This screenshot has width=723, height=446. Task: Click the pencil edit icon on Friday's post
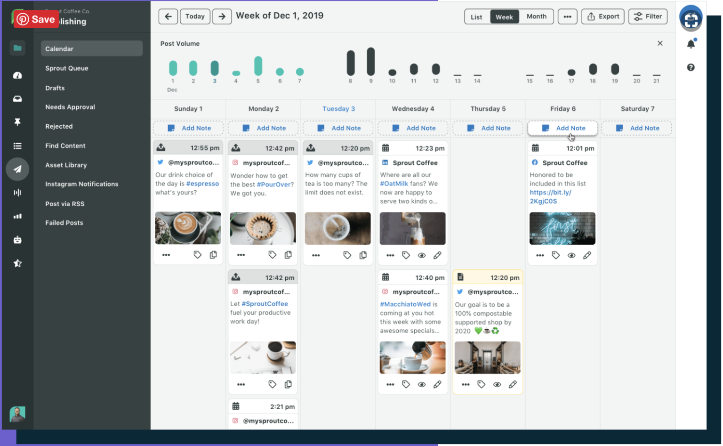[x=587, y=255]
